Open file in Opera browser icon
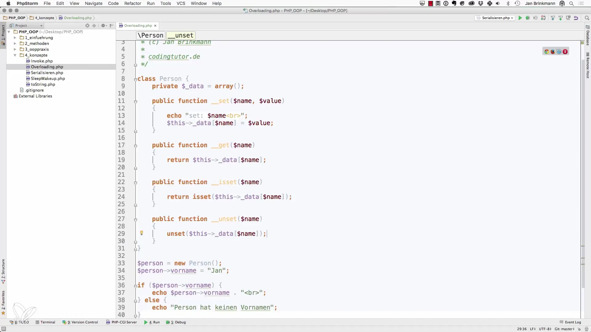Viewport: 591px width, 332px height. click(x=565, y=52)
